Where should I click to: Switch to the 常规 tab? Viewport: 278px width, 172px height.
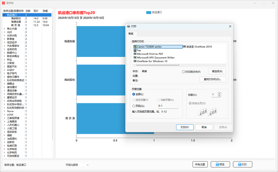coord(131,34)
